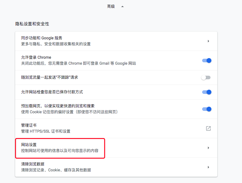Viewport: 242px width, 183px height.
Task: Open external link icon for 管理证书
Action: [208, 128]
